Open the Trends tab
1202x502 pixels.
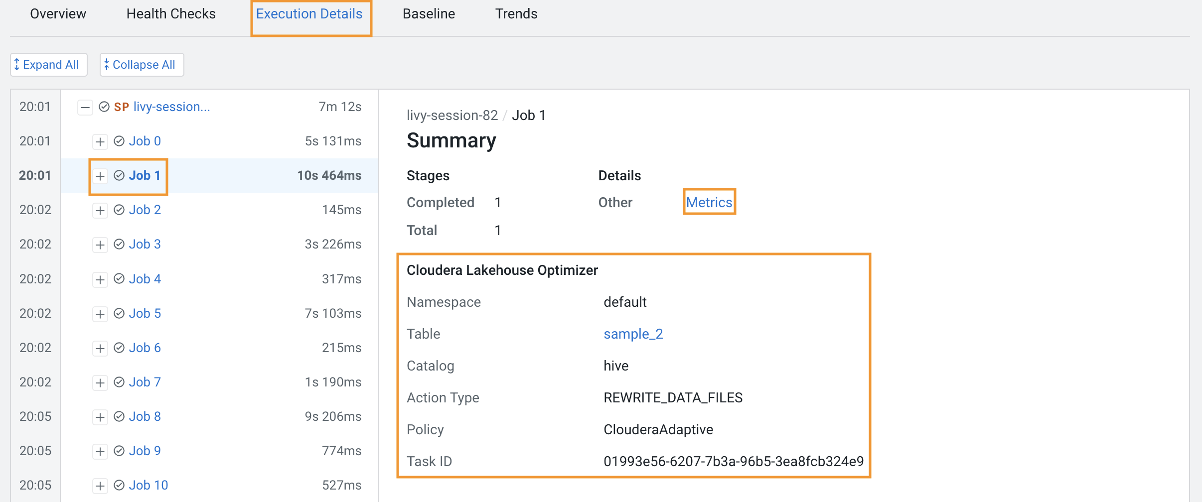click(516, 14)
